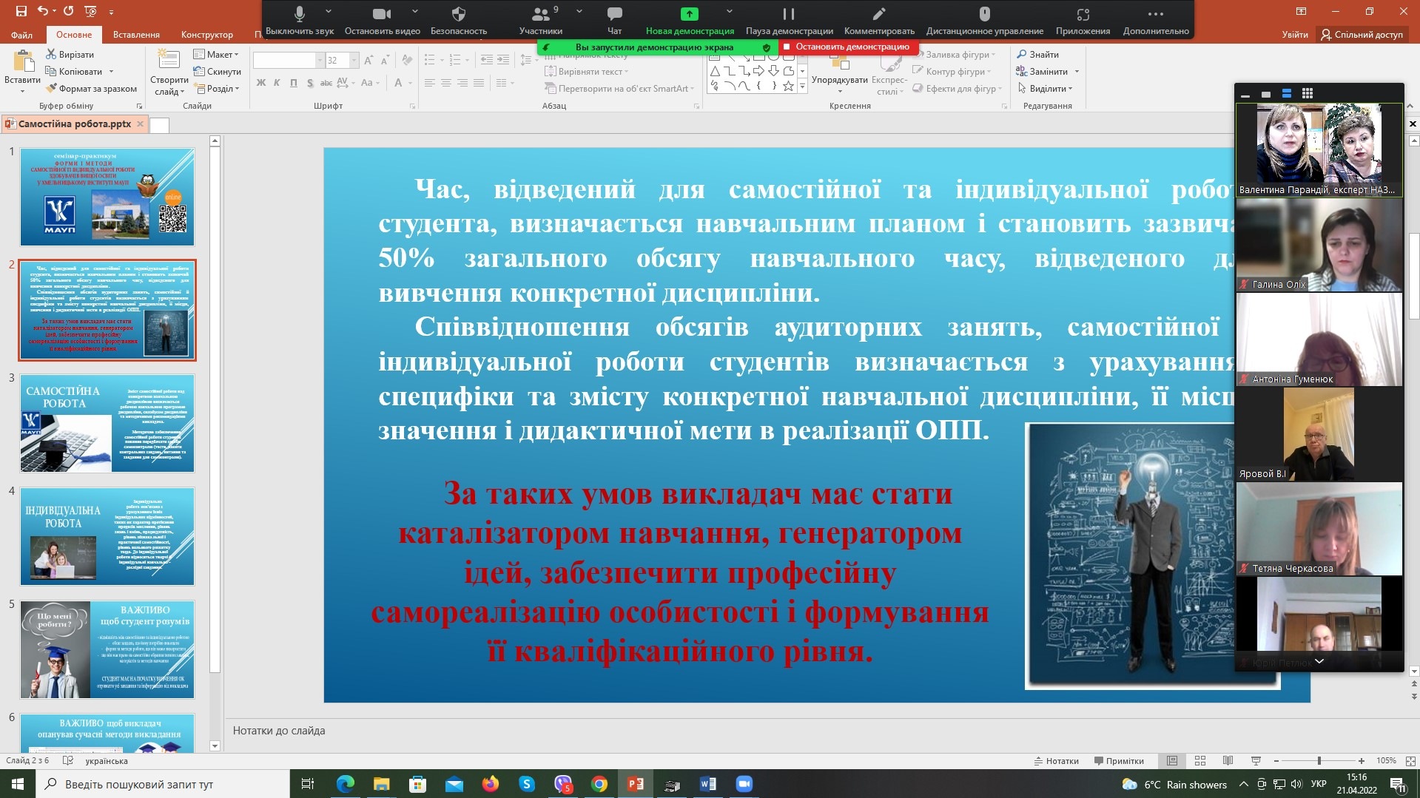Open the font size dropdown showing 32

point(354,61)
